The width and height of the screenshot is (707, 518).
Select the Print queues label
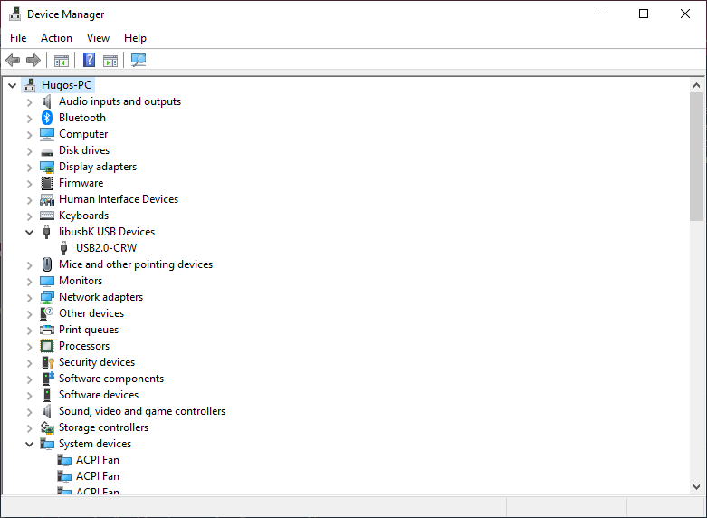click(x=89, y=330)
